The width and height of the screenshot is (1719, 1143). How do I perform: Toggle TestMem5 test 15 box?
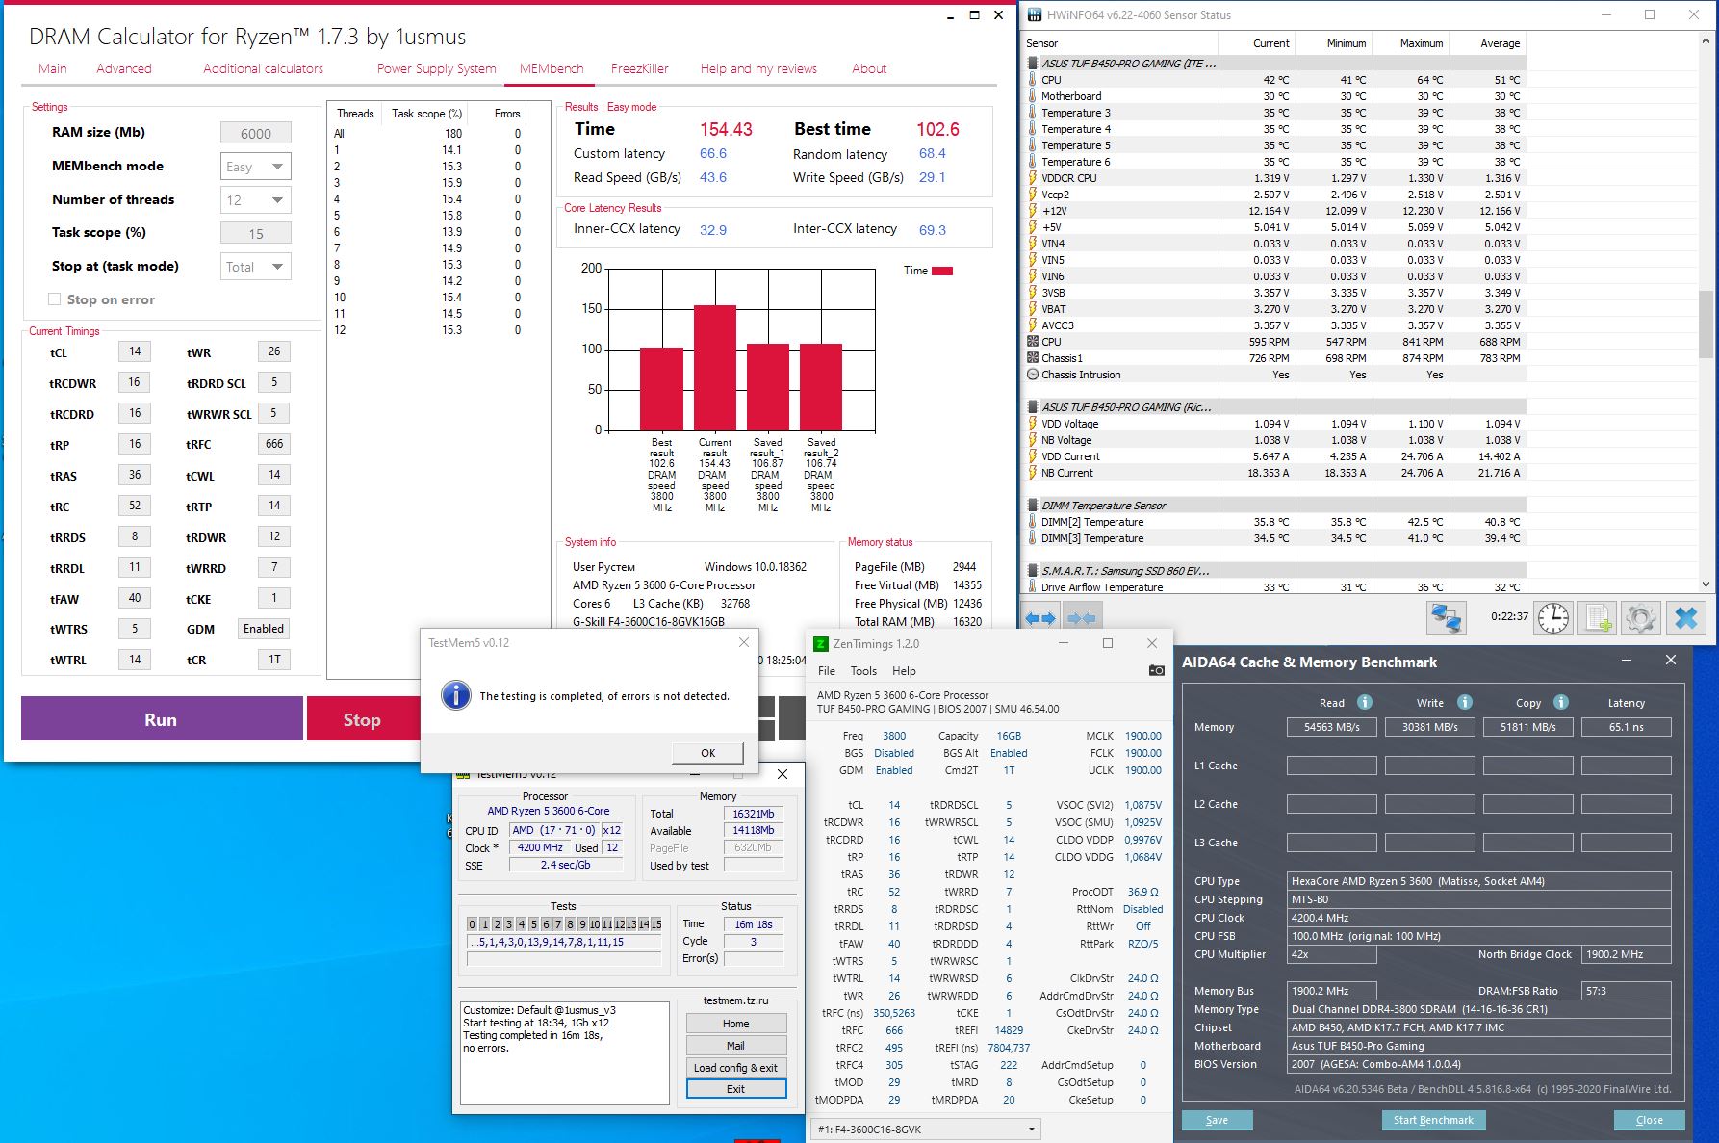pyautogui.click(x=656, y=924)
